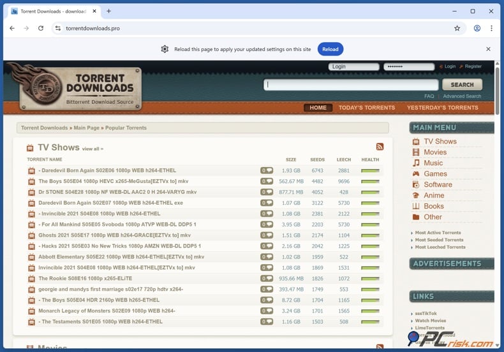
Task: Bookmark this page with the star icon
Action: tap(457, 28)
